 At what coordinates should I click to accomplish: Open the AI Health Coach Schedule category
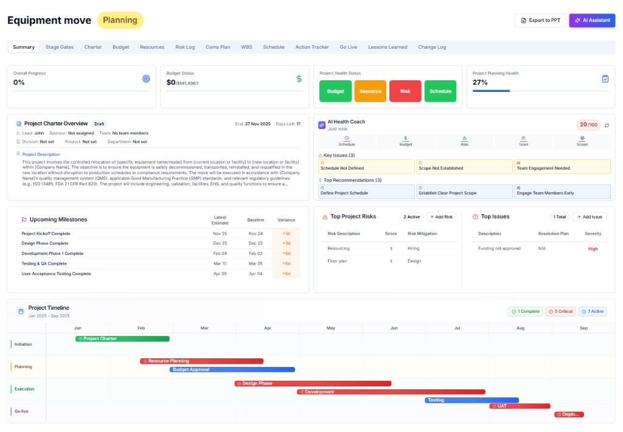(346, 142)
